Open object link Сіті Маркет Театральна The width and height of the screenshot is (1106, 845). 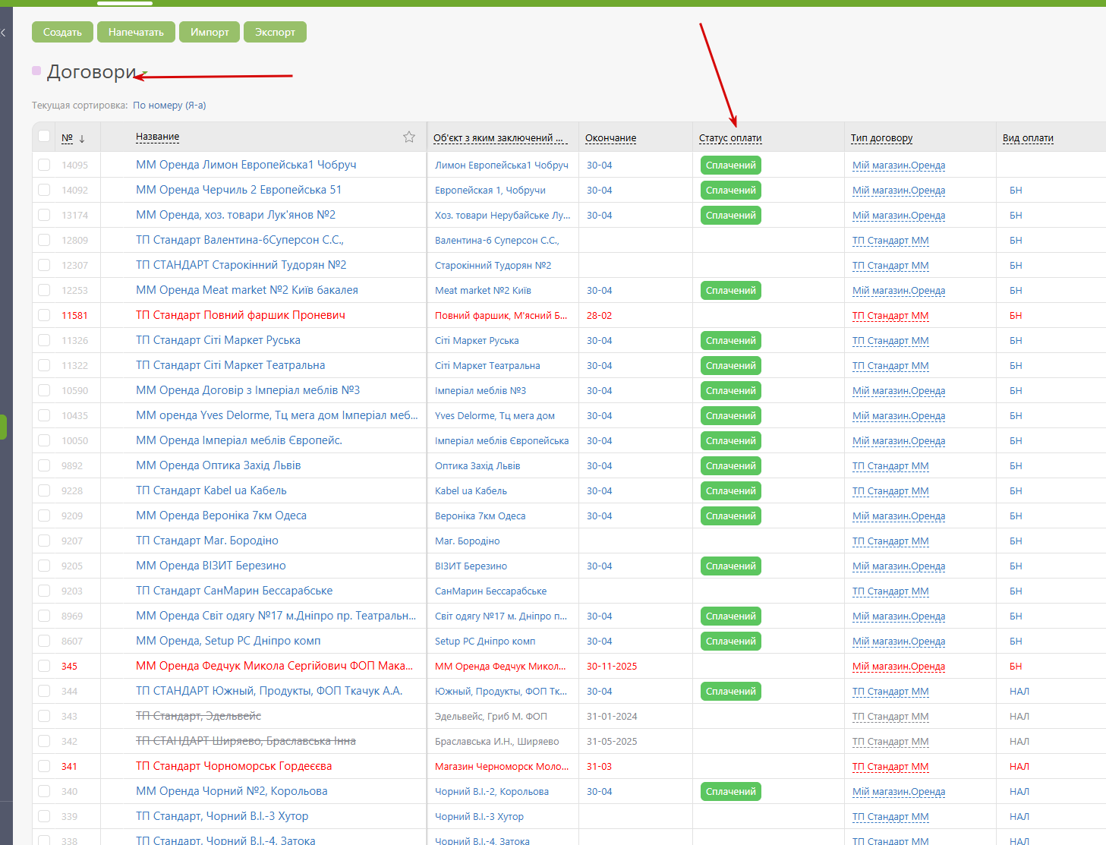(487, 366)
